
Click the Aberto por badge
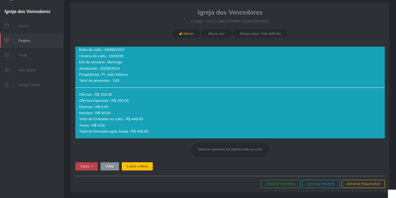217,34
